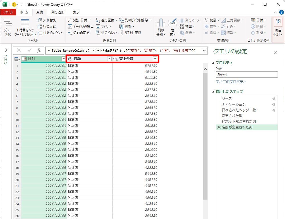The image size is (285, 219).
Task: Open the データ型: 日付 dropdown
Action: [79, 20]
